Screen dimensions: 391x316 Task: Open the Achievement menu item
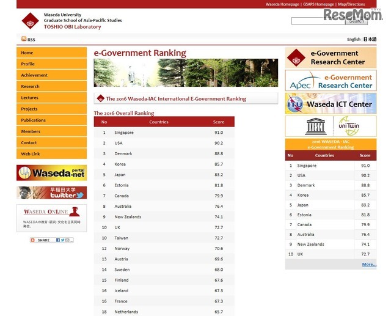(x=51, y=75)
